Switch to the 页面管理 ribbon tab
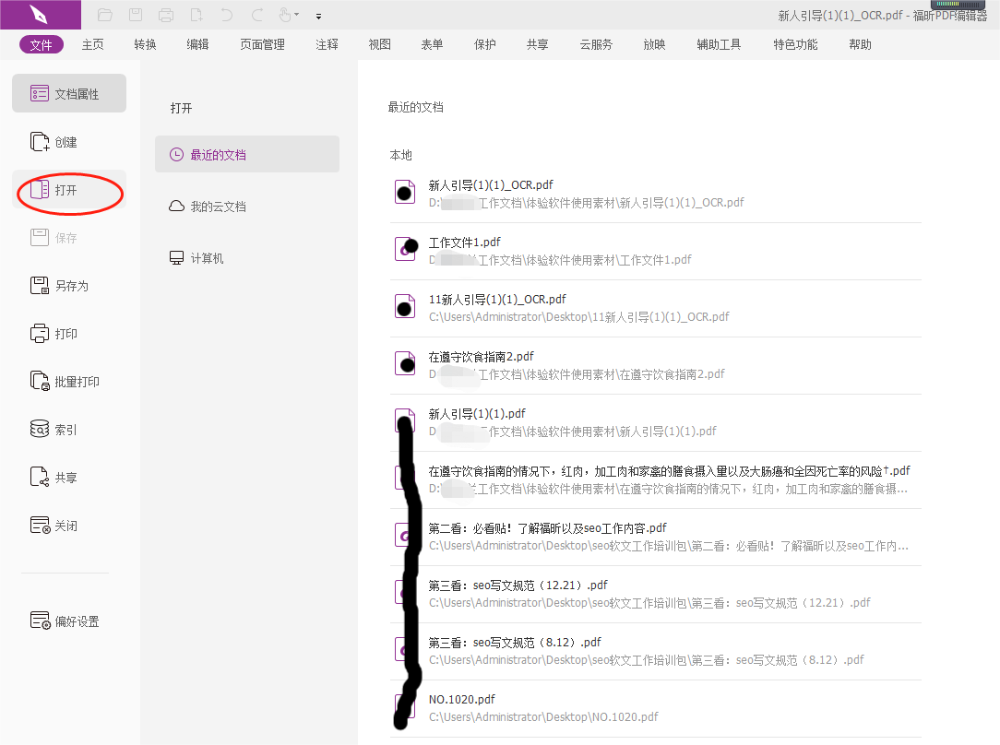This screenshot has width=1000, height=745. (261, 43)
